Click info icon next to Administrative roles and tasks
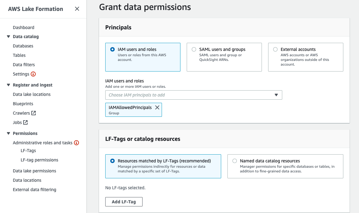 [x=76, y=143]
